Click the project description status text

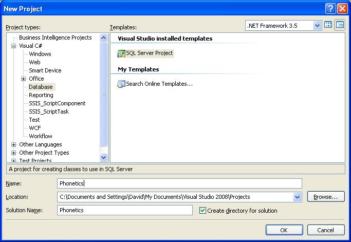pos(71,169)
